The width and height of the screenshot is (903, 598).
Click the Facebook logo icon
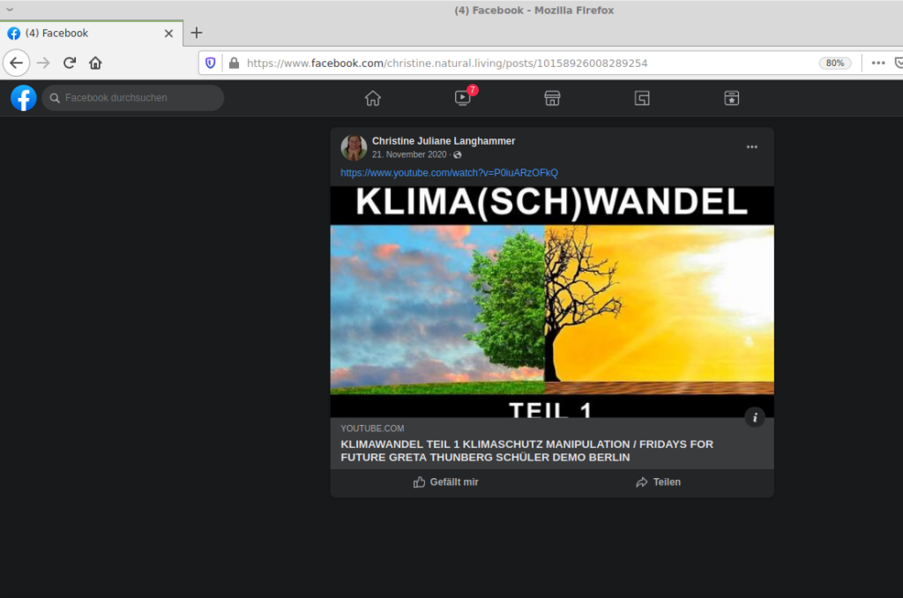point(24,98)
